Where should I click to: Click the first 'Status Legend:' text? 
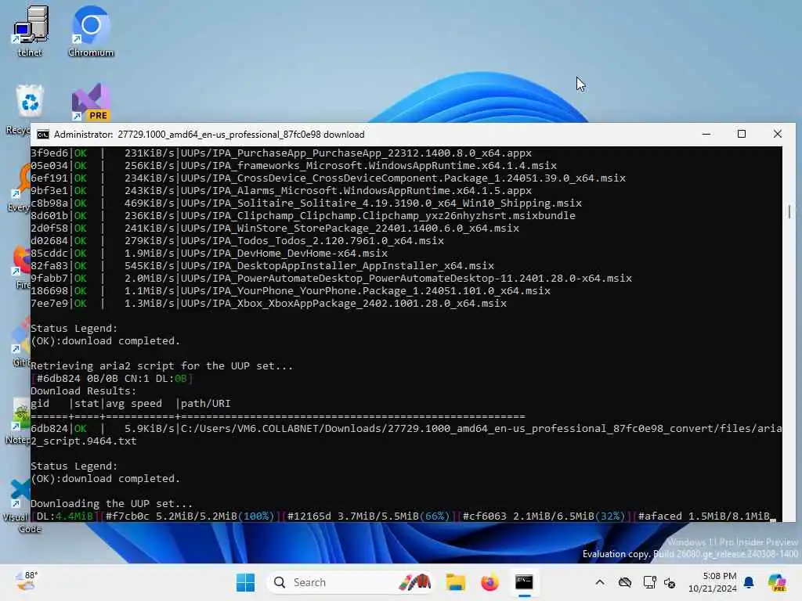[x=74, y=328]
